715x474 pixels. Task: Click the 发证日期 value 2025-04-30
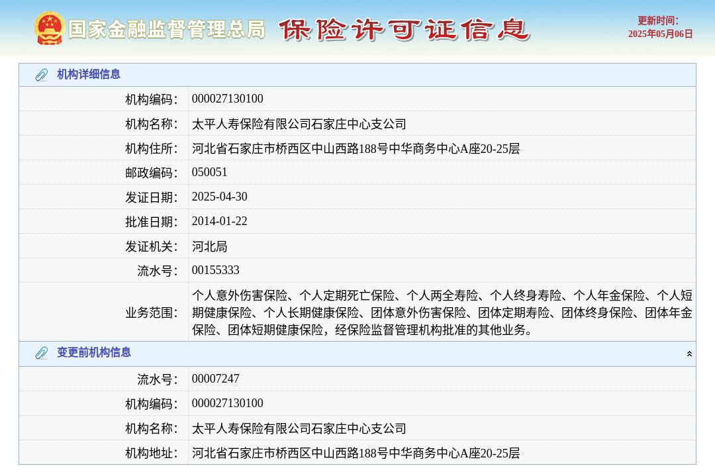tap(219, 197)
